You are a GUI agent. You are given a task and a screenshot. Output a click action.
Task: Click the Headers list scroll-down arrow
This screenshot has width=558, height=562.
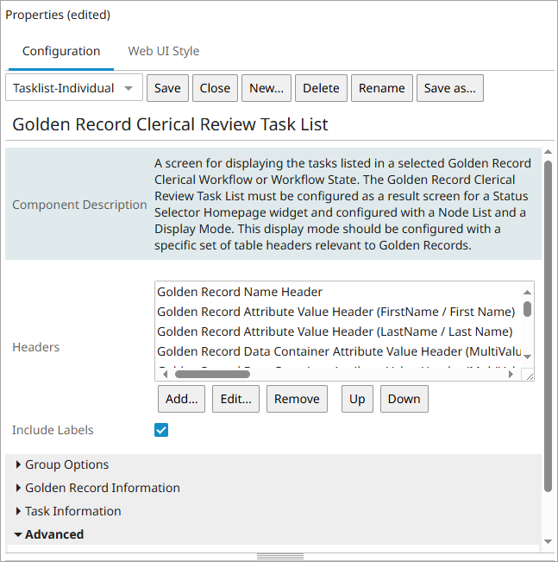pyautogui.click(x=527, y=357)
